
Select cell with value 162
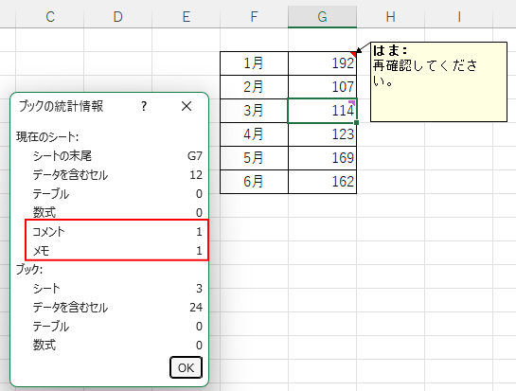click(323, 182)
